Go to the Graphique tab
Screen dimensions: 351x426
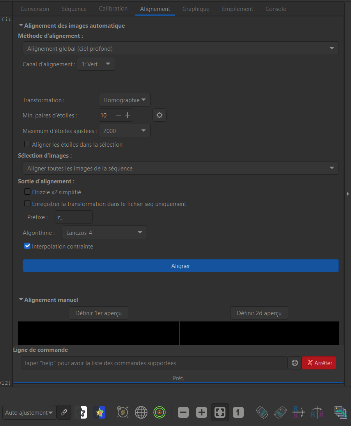click(196, 9)
